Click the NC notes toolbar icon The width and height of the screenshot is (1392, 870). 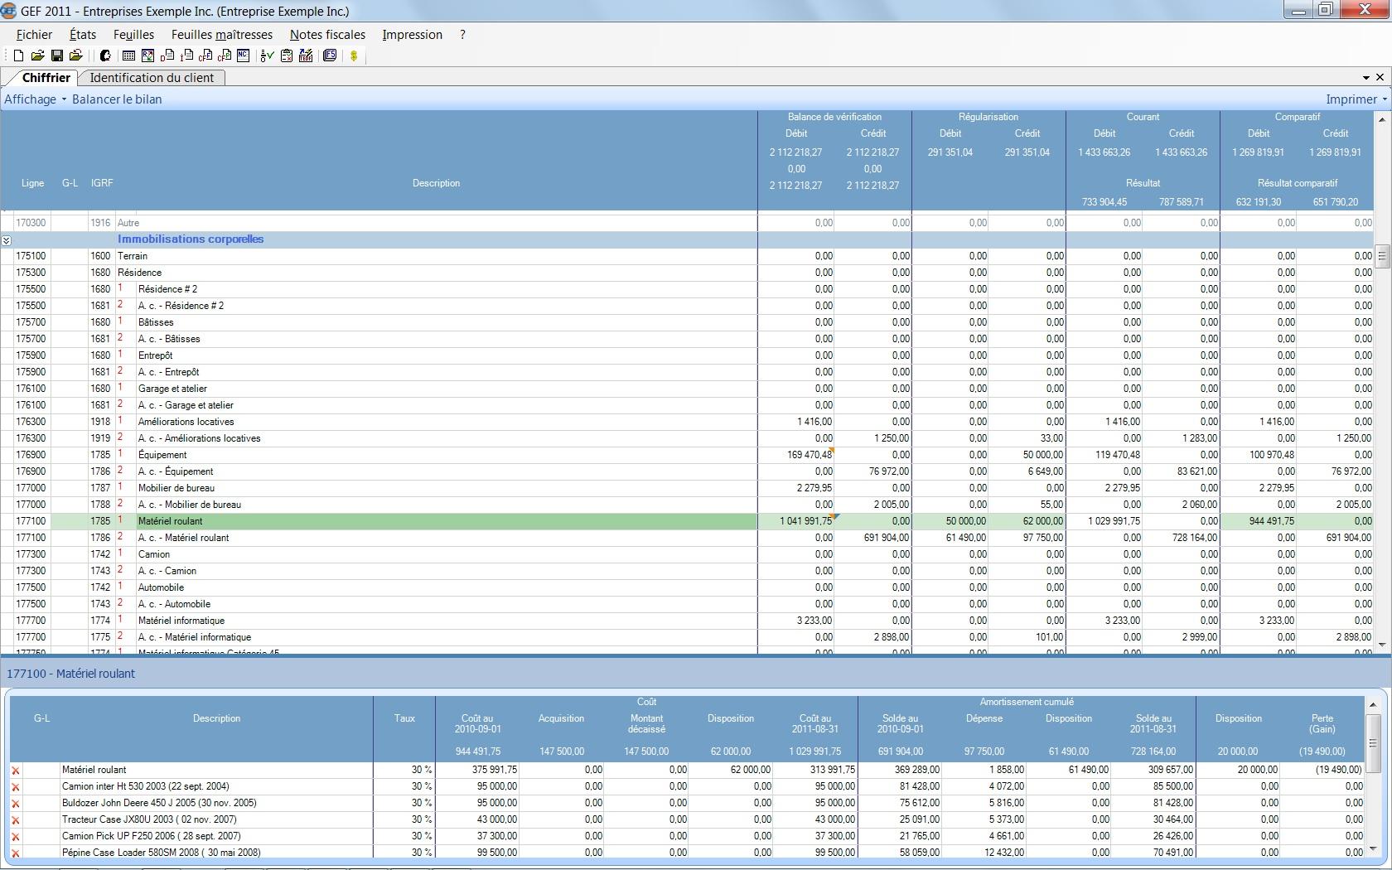click(x=243, y=56)
